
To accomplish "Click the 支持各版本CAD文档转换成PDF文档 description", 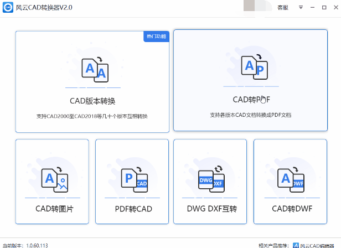I will click(x=251, y=115).
